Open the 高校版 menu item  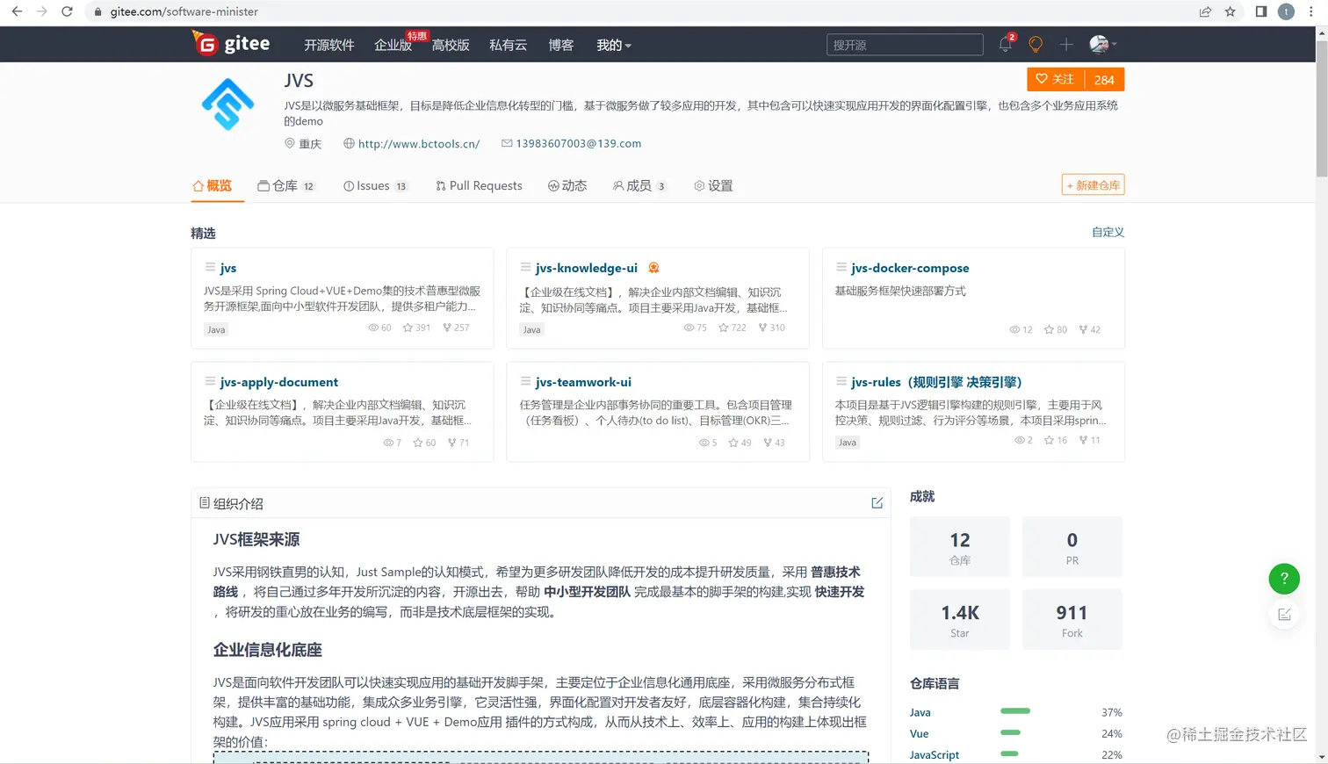(451, 45)
